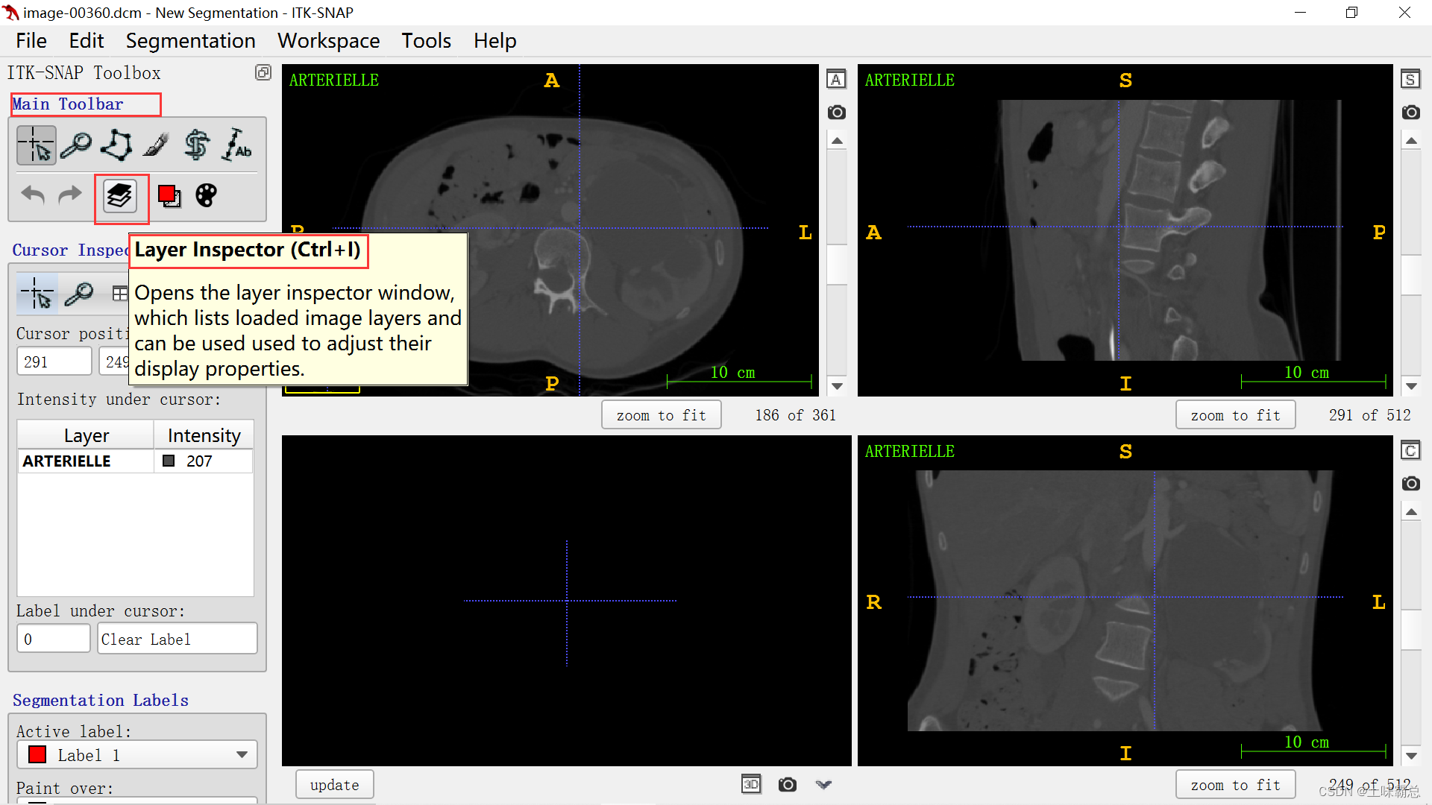Open the label editor red square icon

[x=169, y=197]
